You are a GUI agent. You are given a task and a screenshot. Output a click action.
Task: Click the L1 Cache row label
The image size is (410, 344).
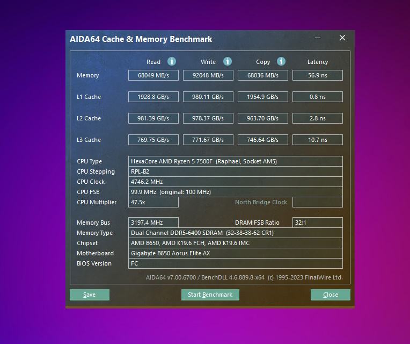pos(89,97)
